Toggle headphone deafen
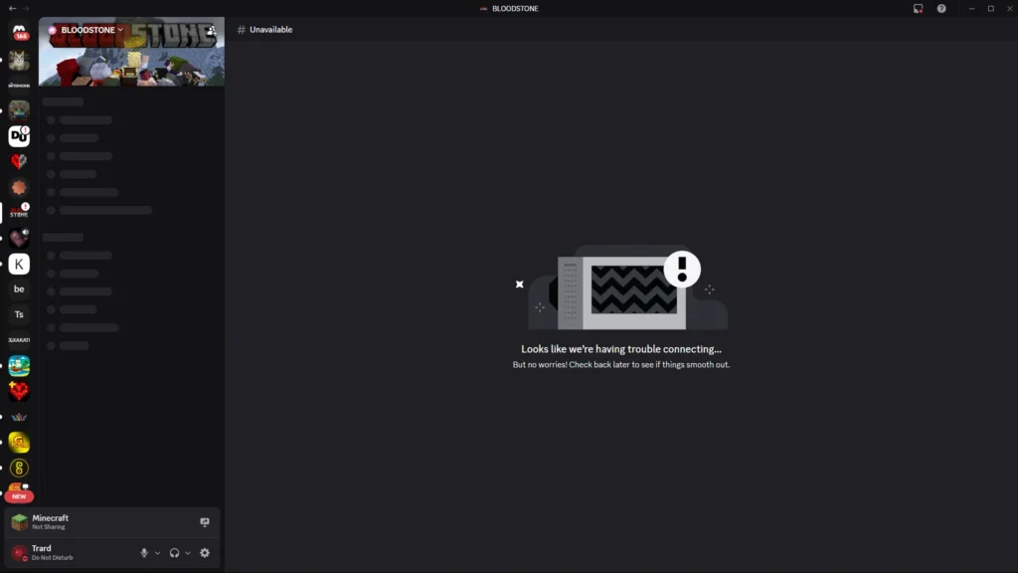1018x573 pixels. (174, 553)
